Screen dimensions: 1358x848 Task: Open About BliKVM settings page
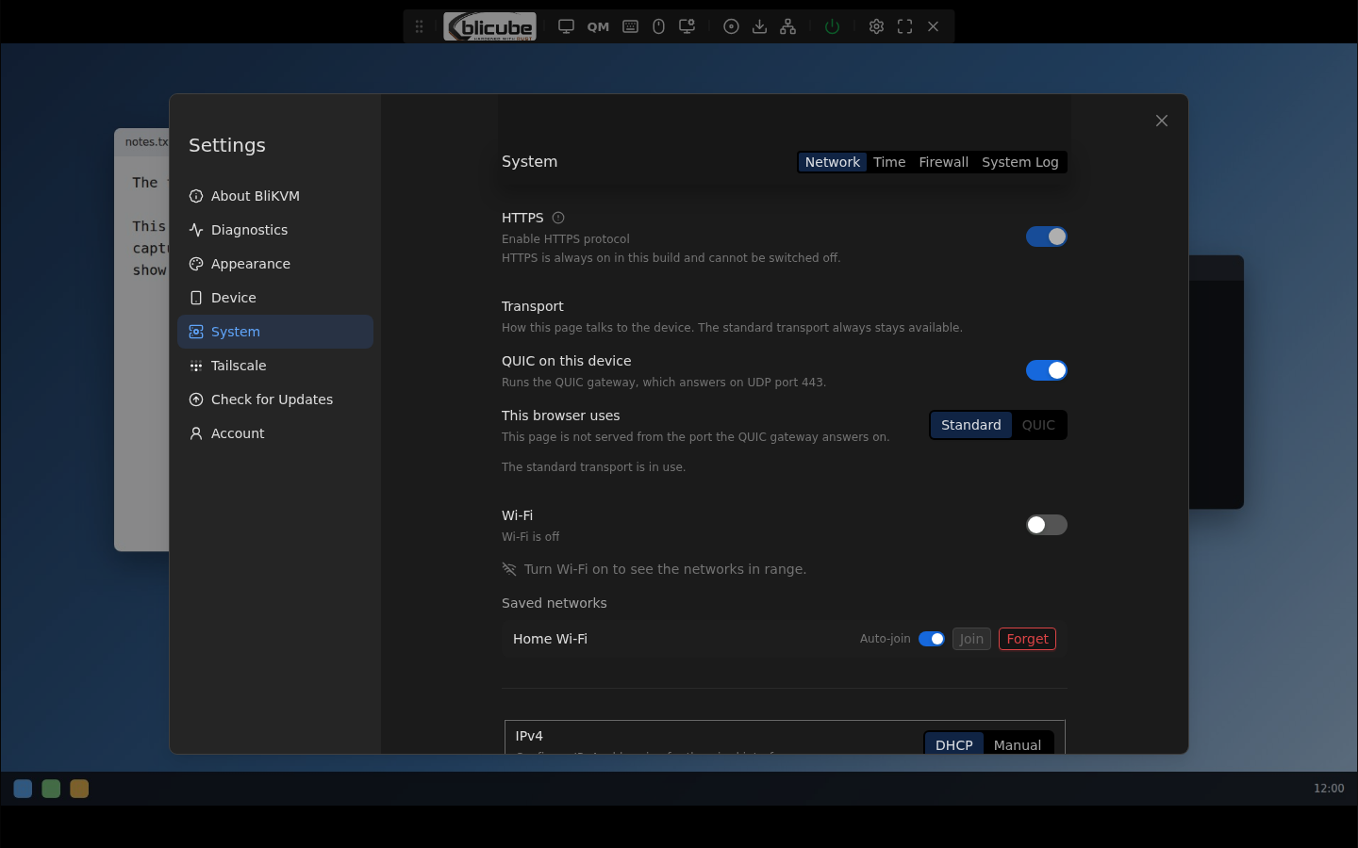pos(275,196)
